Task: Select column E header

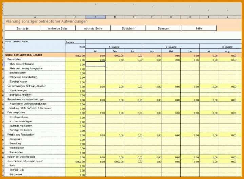Action: [x=134, y=17]
